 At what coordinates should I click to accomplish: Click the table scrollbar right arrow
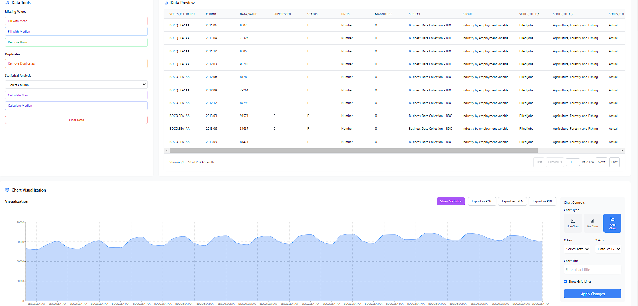click(x=622, y=151)
